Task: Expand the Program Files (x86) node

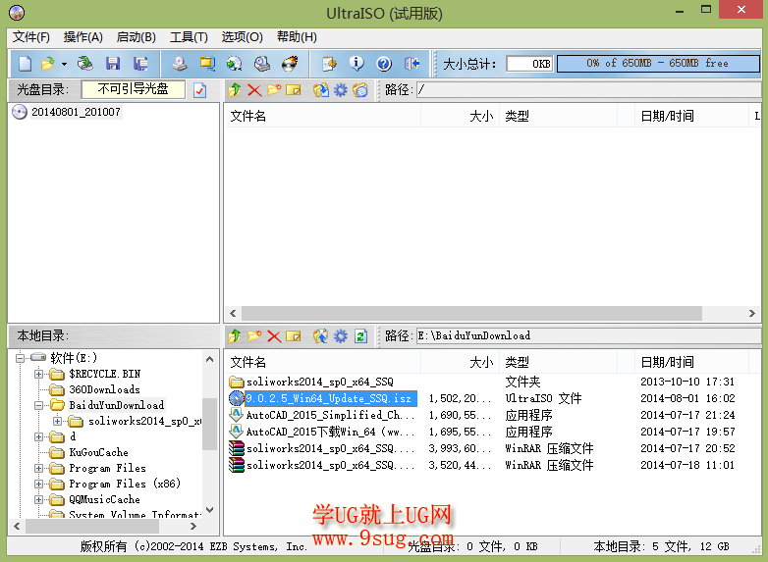Action: (38, 484)
